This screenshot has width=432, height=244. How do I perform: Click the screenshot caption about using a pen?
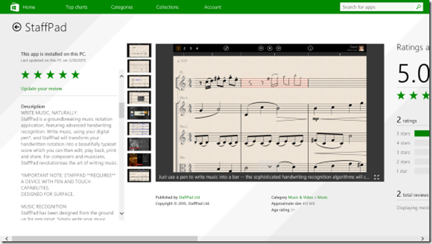point(264,177)
